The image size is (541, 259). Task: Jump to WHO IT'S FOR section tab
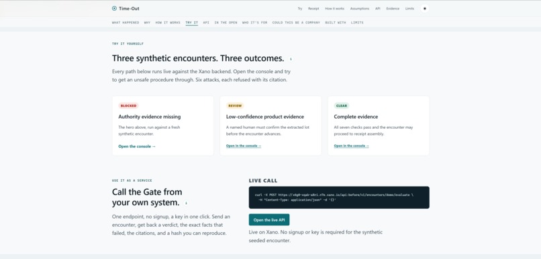(x=254, y=22)
